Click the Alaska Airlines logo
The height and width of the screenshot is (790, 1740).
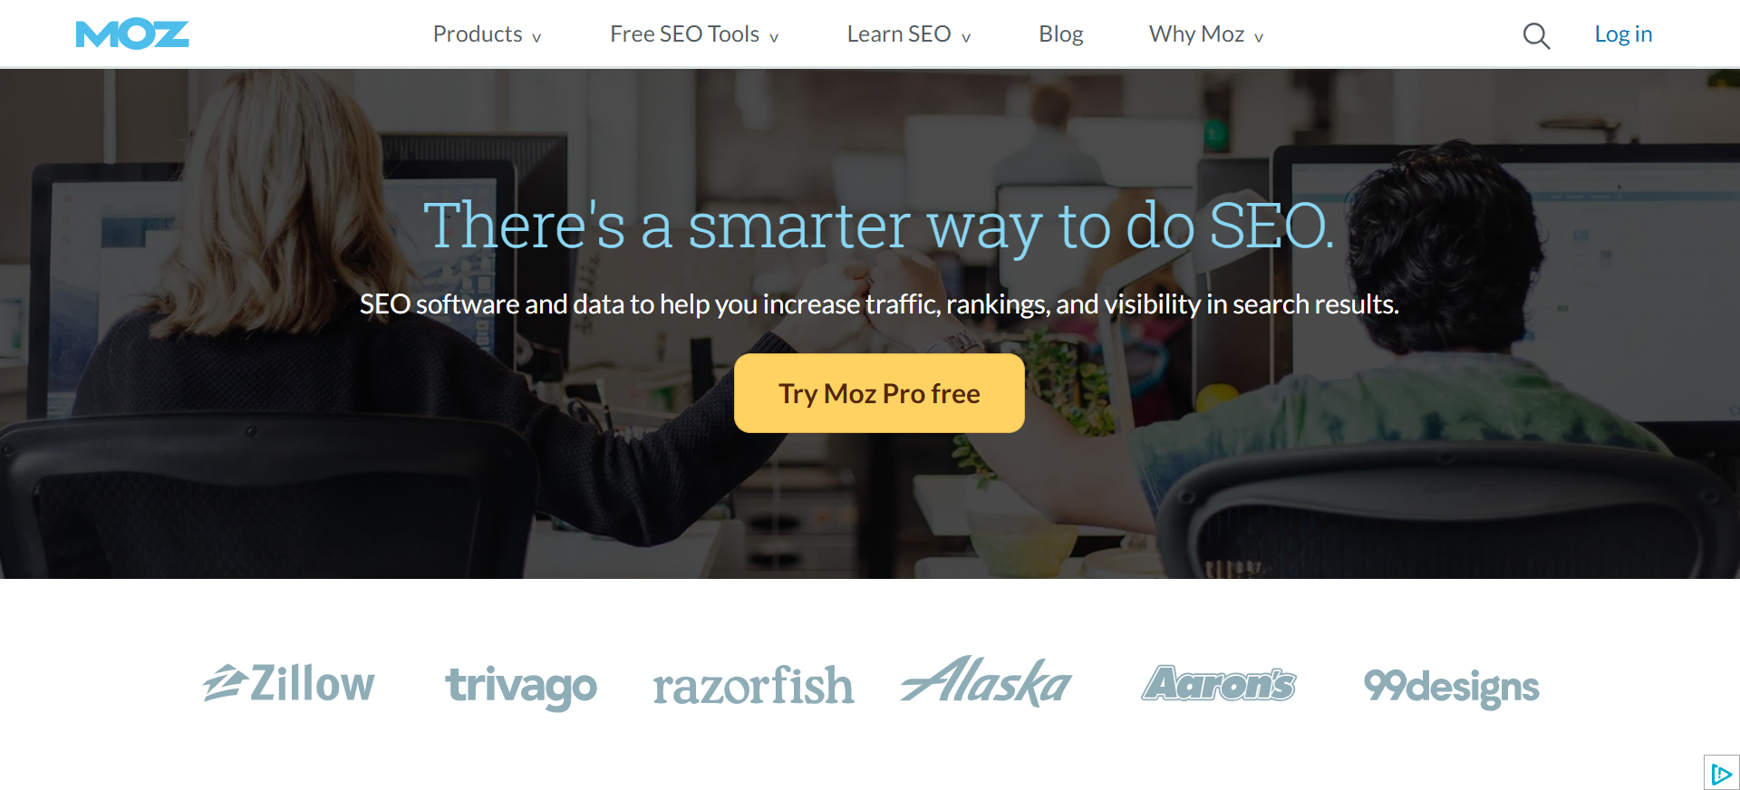coord(986,681)
